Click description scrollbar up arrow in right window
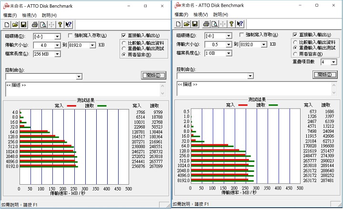Screen dimensions: 343x209 click(334, 85)
